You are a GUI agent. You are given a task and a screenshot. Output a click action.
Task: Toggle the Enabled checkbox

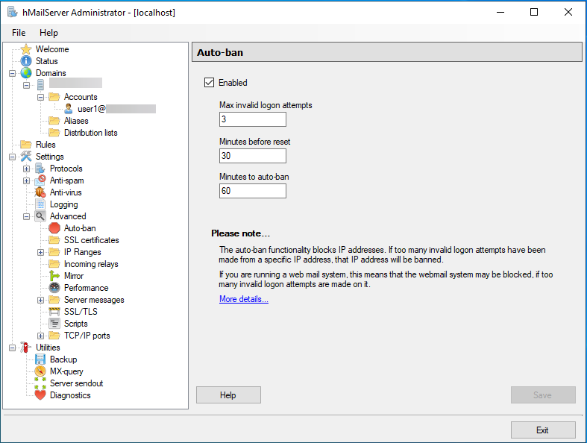(x=210, y=82)
